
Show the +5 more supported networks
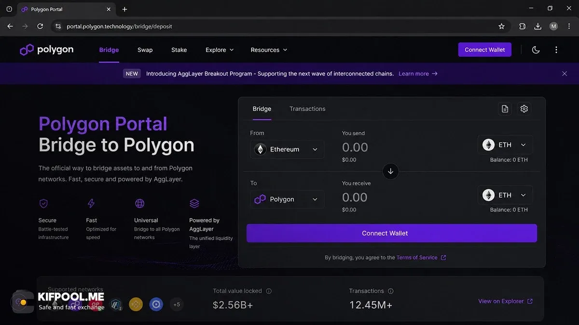[177, 304]
